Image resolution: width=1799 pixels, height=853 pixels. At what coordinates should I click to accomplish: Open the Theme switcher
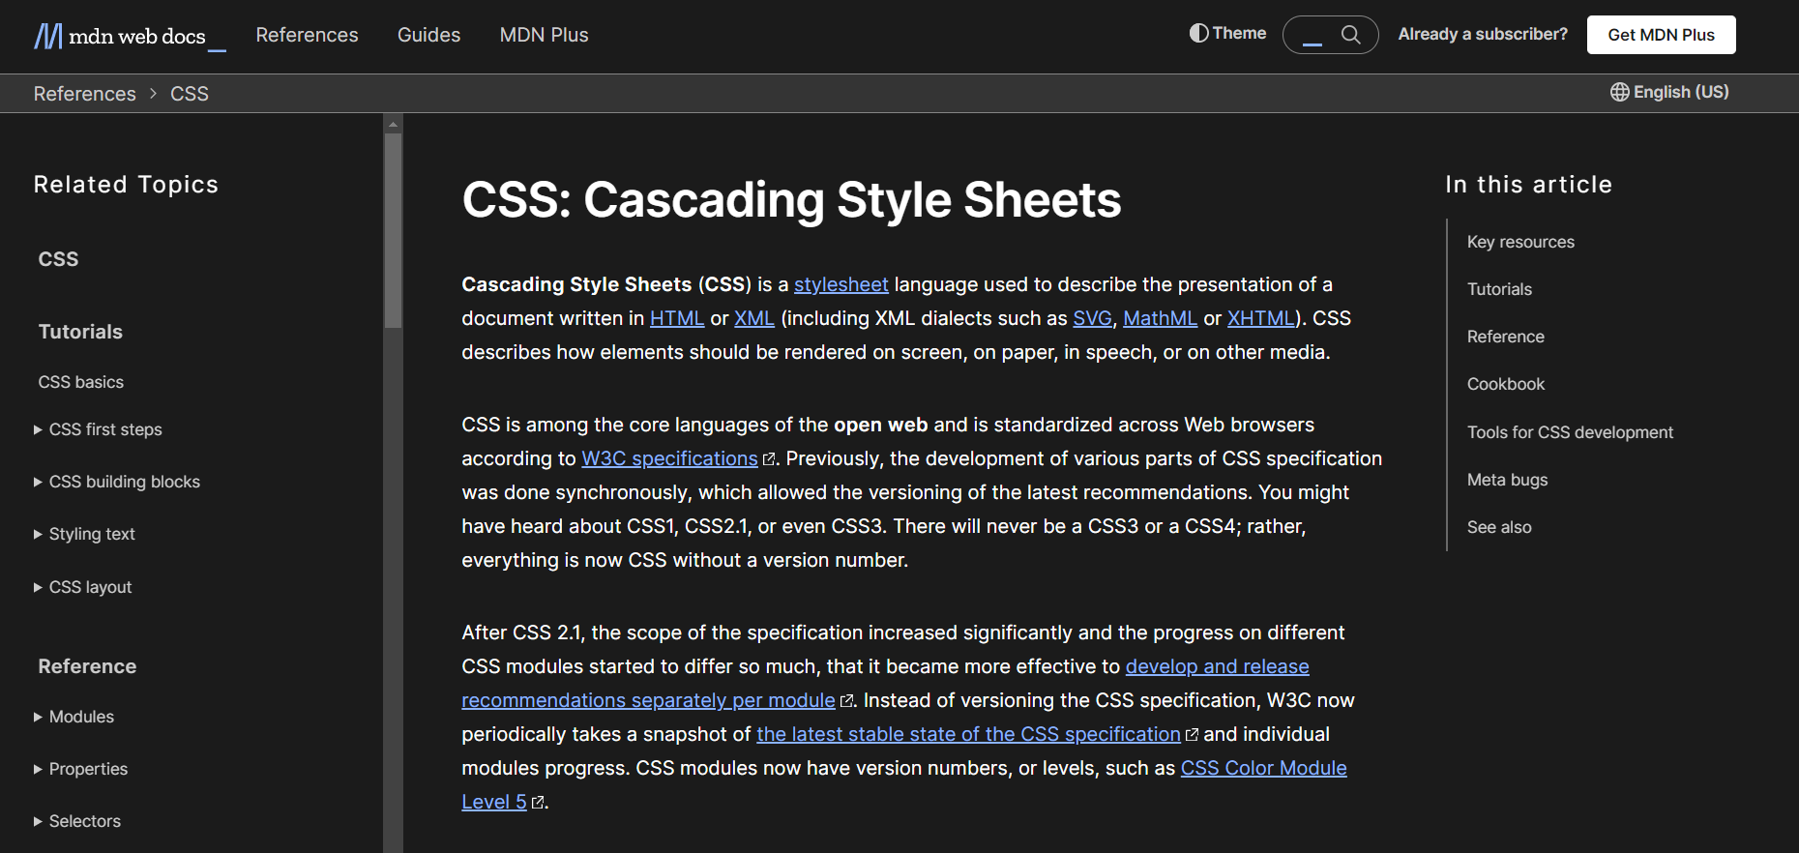point(1227,33)
